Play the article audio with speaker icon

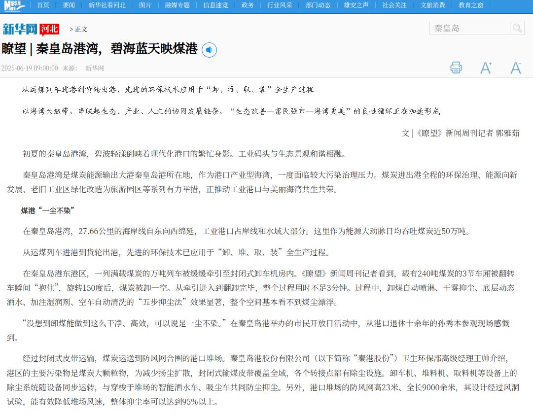click(209, 50)
